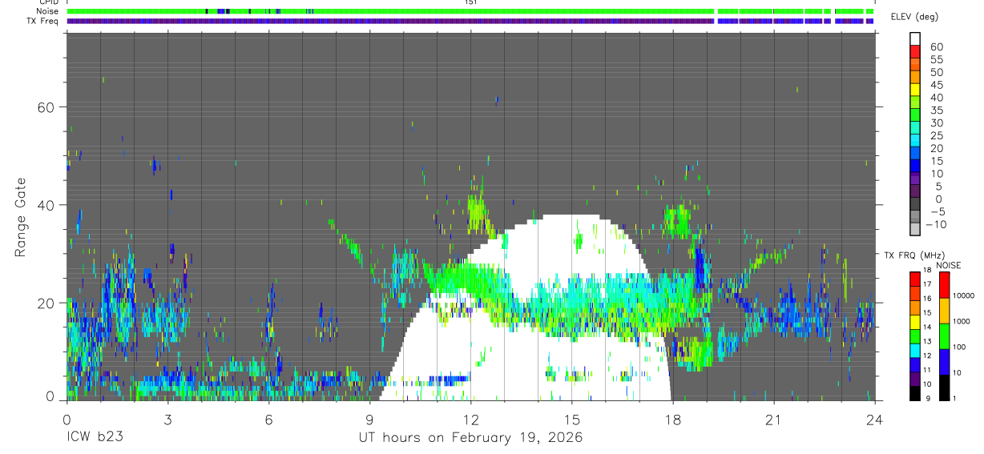Click the '45' value on the ELEV scale
The height and width of the screenshot is (454, 984).
[936, 86]
